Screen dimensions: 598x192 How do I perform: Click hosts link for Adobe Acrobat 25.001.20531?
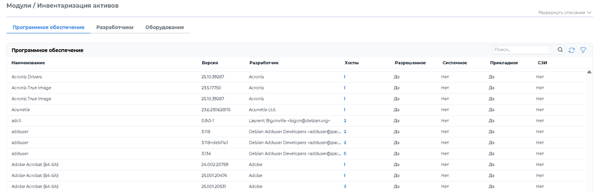tap(345, 187)
